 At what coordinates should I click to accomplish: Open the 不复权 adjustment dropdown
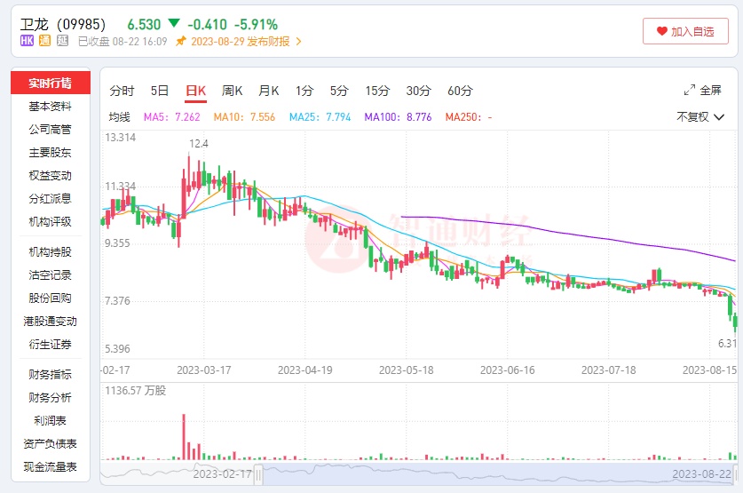coord(700,117)
